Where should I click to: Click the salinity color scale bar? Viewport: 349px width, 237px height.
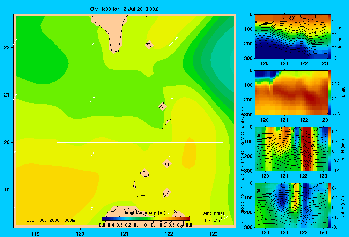(329, 92)
